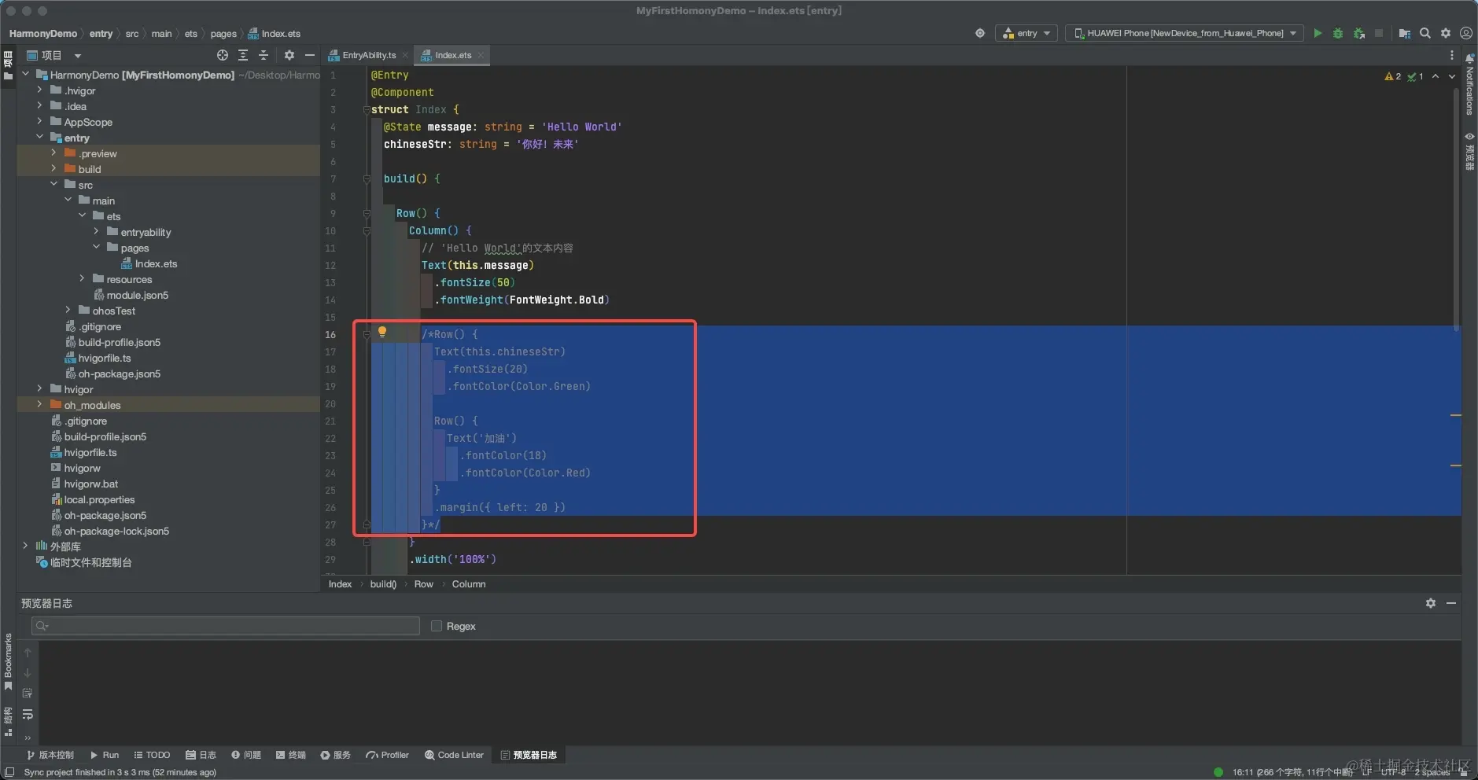1478x780 pixels.
Task: Open the Notifications side panel
Action: [1469, 85]
